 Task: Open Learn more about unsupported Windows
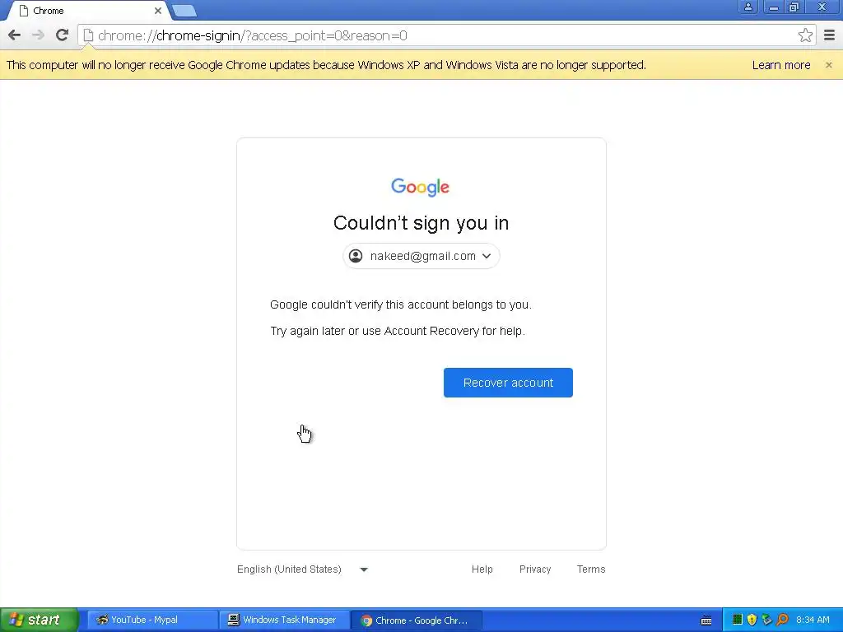(780, 65)
